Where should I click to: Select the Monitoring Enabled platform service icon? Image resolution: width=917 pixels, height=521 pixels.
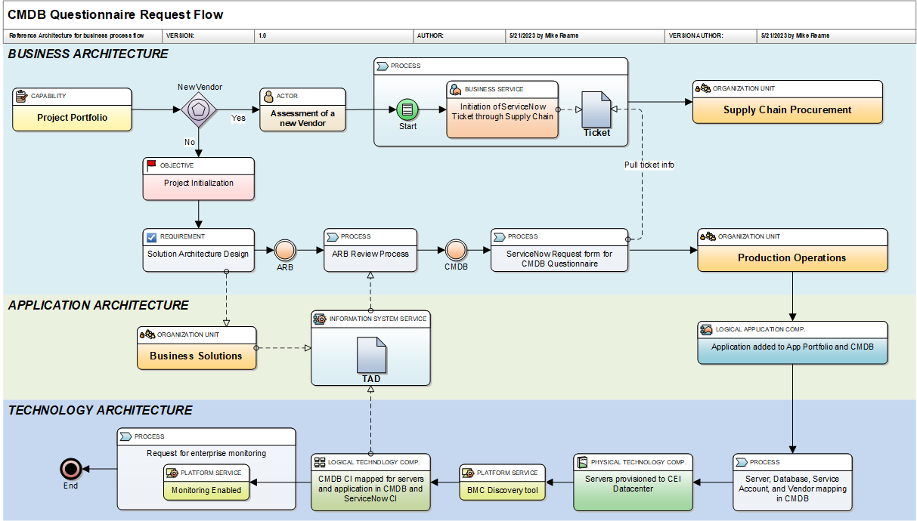(x=172, y=473)
